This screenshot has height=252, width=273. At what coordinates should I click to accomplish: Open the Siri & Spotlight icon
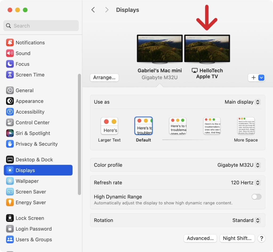tap(10, 133)
